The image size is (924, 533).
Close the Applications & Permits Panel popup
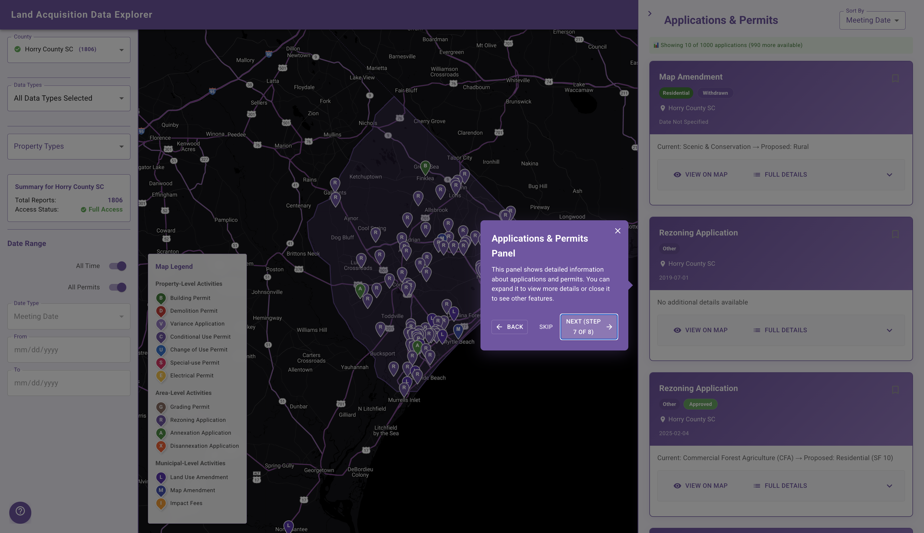[x=618, y=231]
